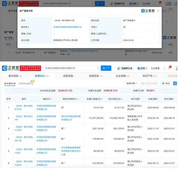The image size is (179, 170).
Task: Select the 历史终本案件 sub-tab
Action: 25,83
